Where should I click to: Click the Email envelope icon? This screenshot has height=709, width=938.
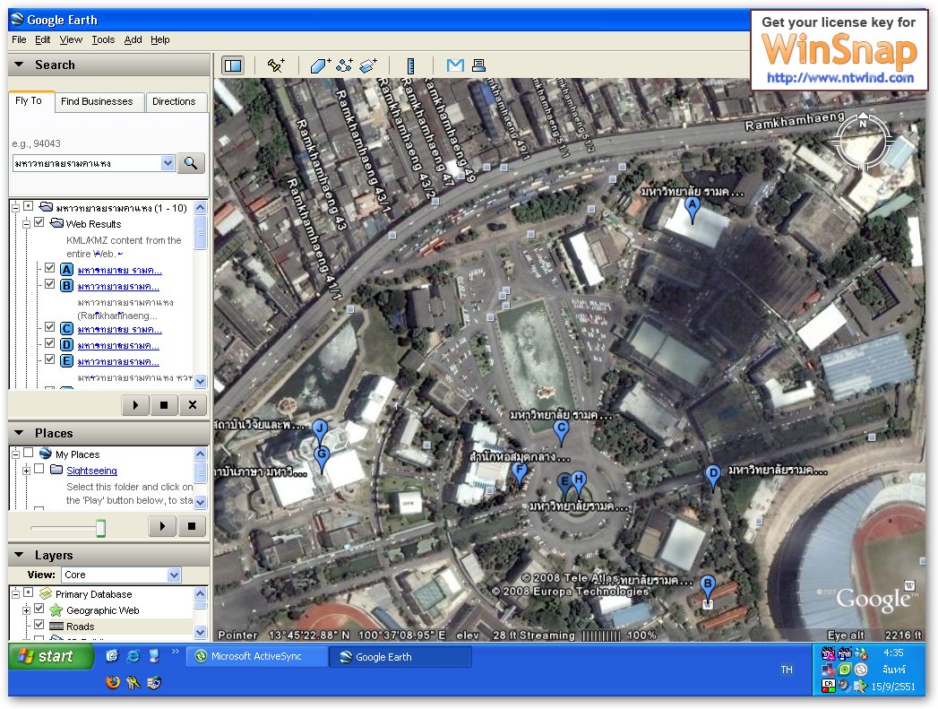[x=455, y=65]
